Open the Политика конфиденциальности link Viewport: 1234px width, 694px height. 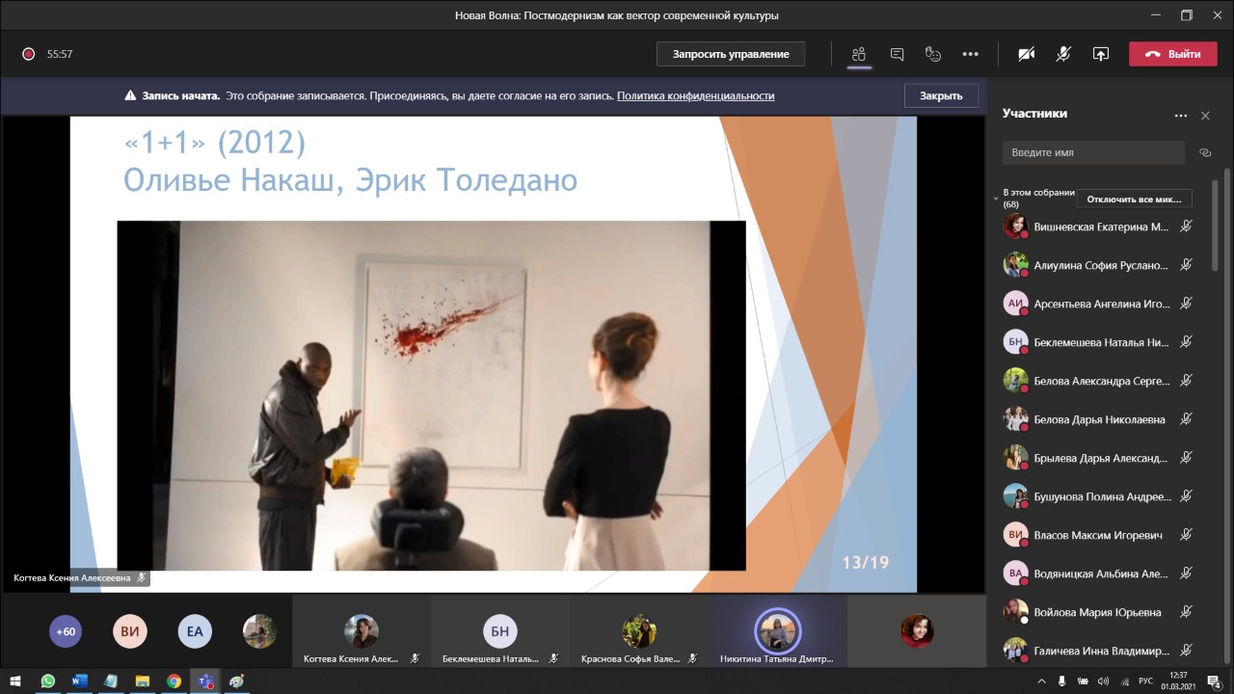point(695,96)
